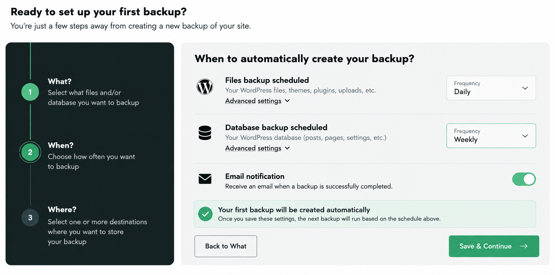
Task: Click 'Database backup scheduled' heading
Action: point(276,127)
